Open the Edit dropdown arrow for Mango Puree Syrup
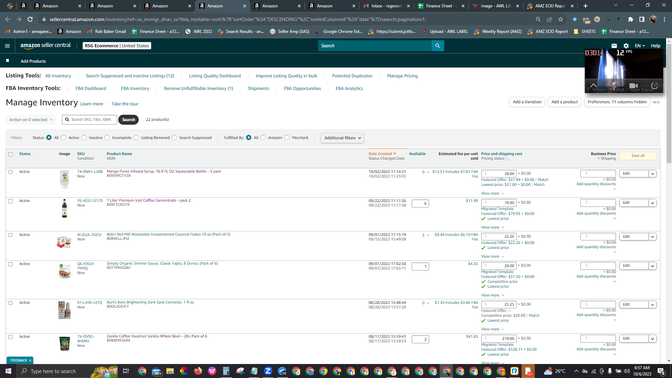 pos(653,174)
